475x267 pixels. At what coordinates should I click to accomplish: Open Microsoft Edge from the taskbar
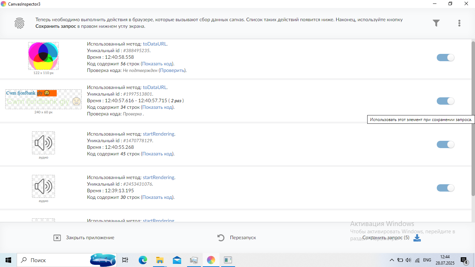pyautogui.click(x=143, y=260)
